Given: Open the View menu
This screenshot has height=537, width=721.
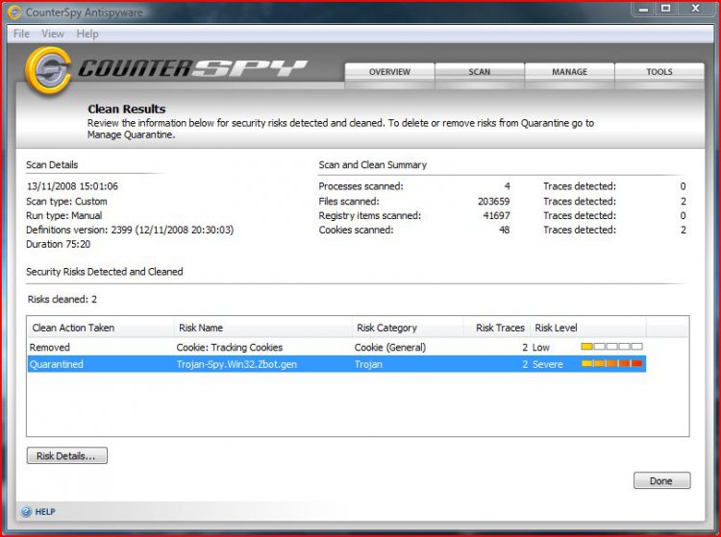Looking at the screenshot, I should point(53,34).
